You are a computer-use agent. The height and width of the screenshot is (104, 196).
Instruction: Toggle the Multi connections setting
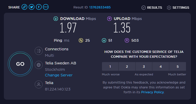(x=49, y=55)
